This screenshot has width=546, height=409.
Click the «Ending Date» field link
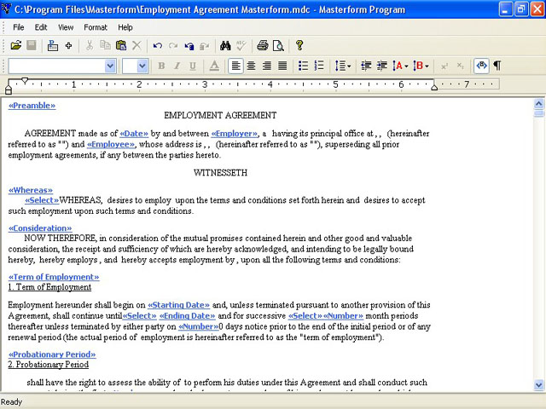[188, 316]
